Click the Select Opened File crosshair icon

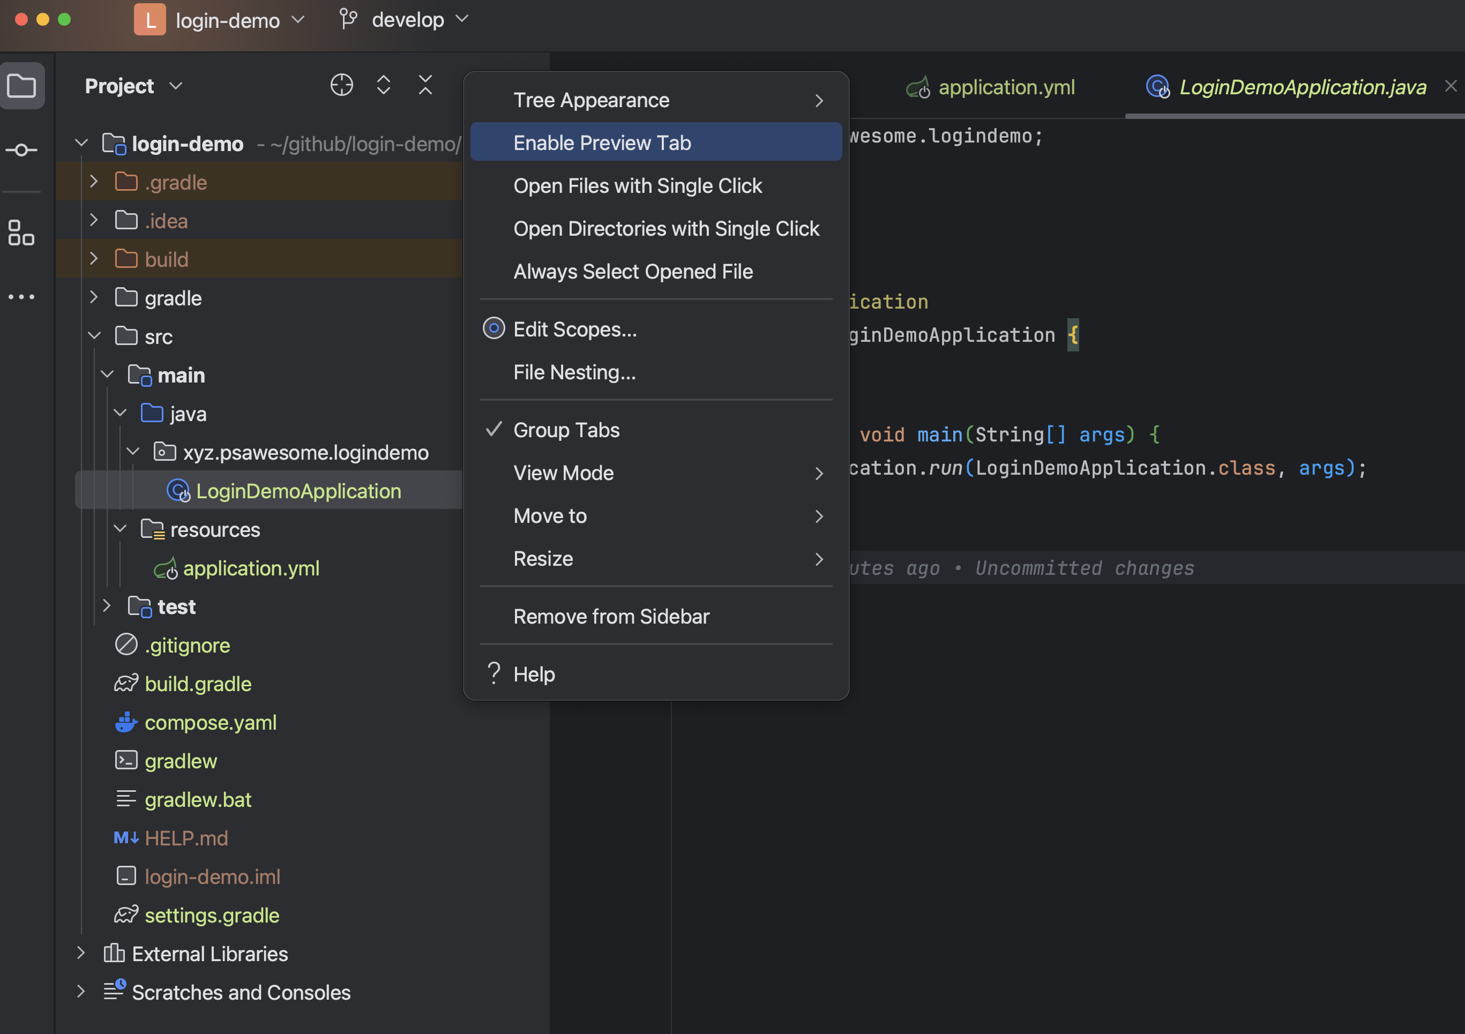pos(341,85)
